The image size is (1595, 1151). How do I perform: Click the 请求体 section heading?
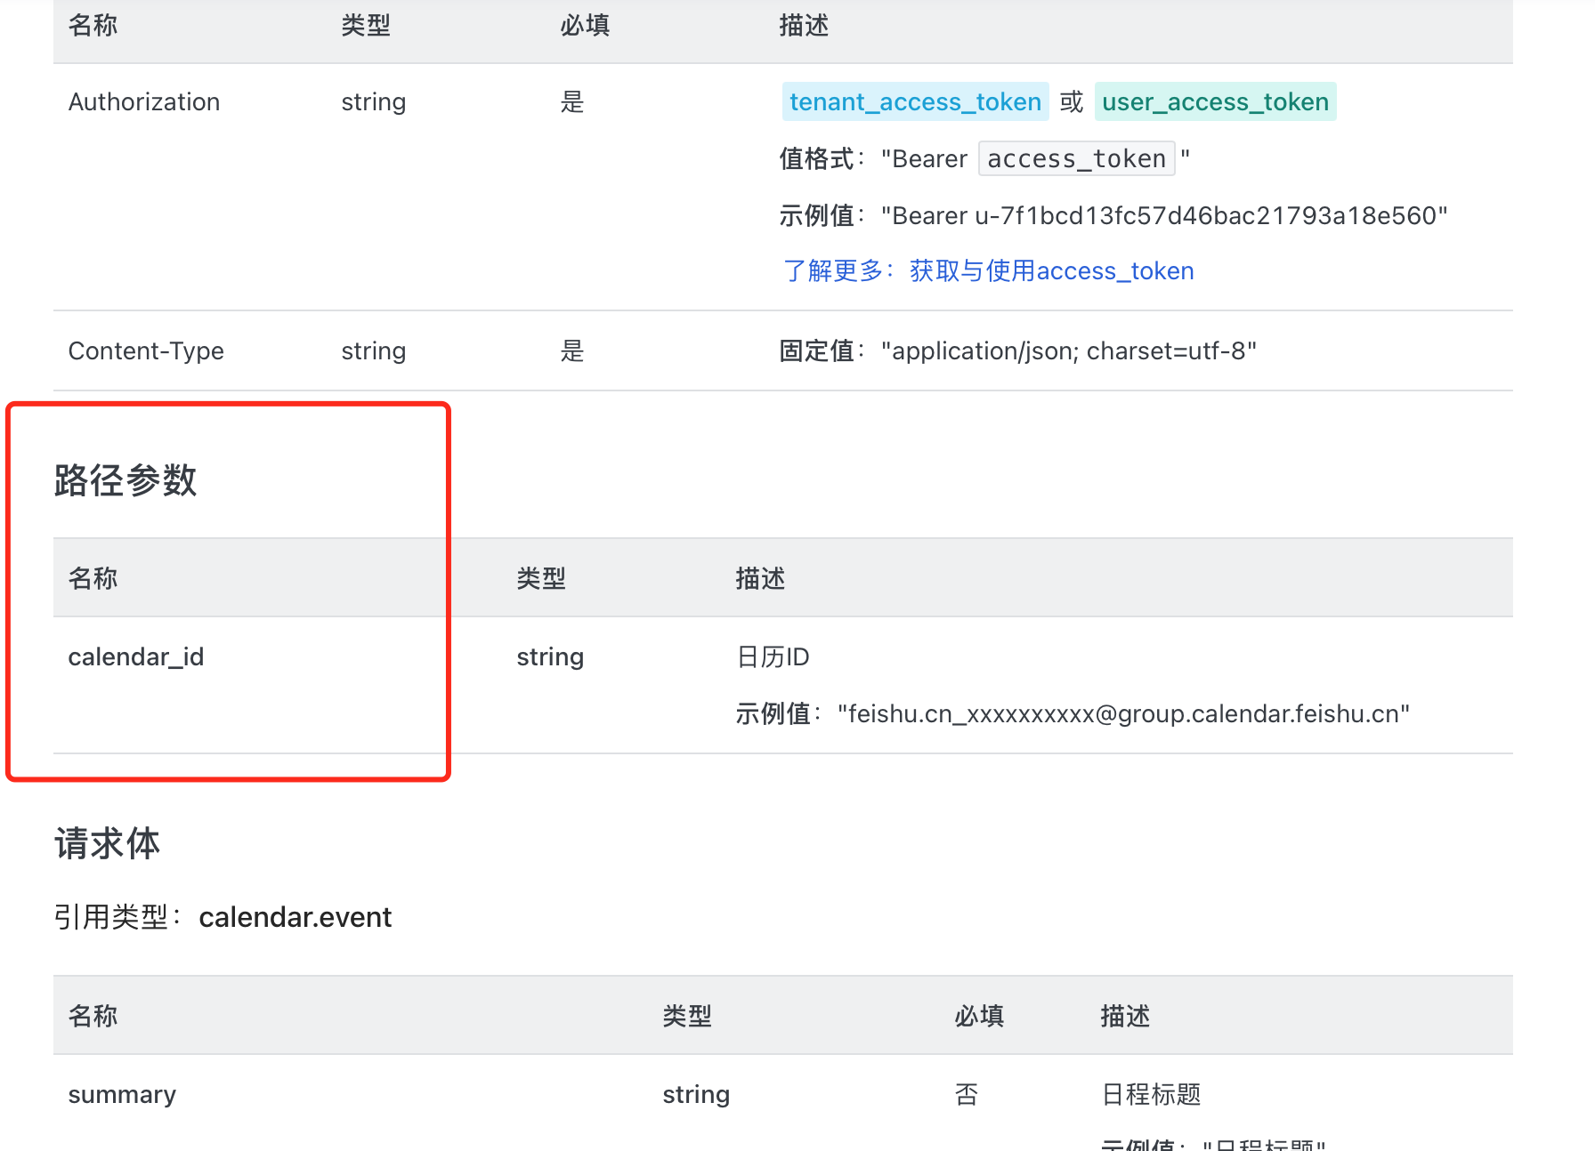click(107, 843)
